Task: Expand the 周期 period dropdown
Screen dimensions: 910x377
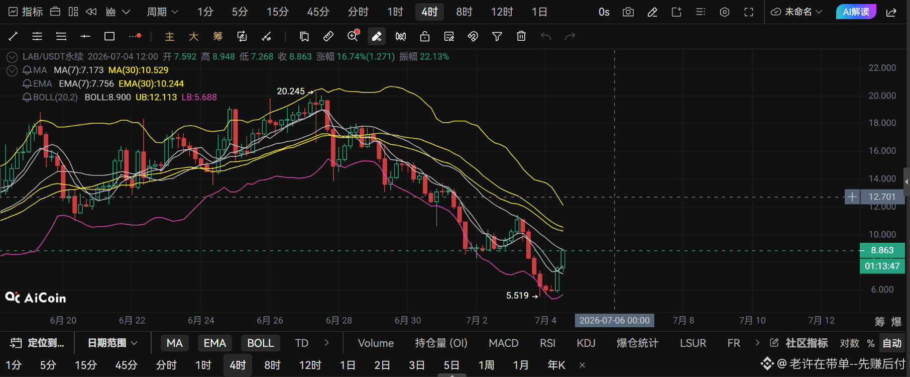Action: 162,12
